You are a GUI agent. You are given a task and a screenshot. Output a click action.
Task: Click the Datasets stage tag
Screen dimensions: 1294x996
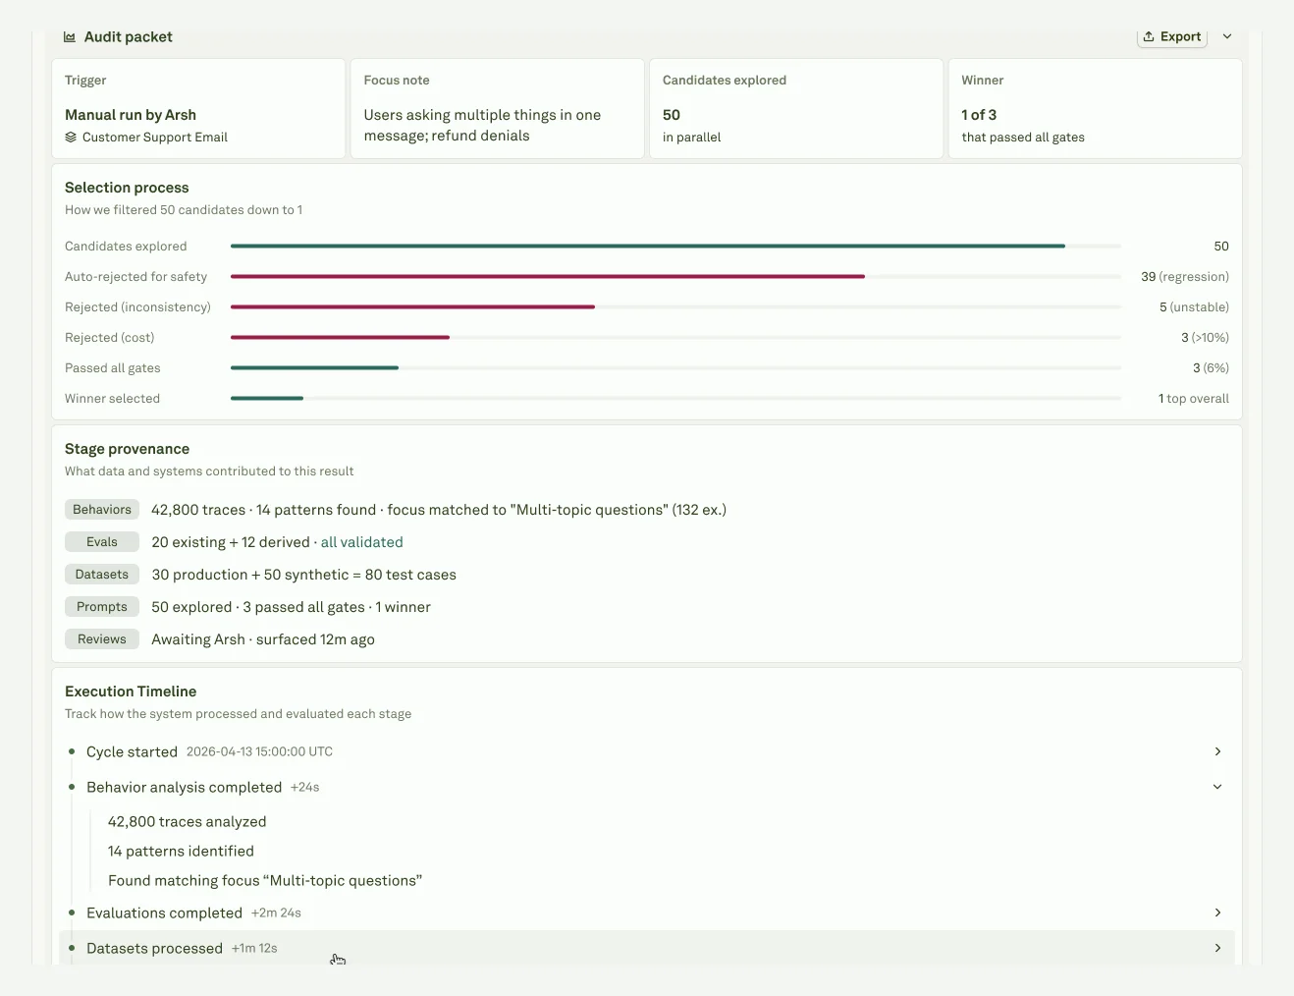click(x=102, y=575)
